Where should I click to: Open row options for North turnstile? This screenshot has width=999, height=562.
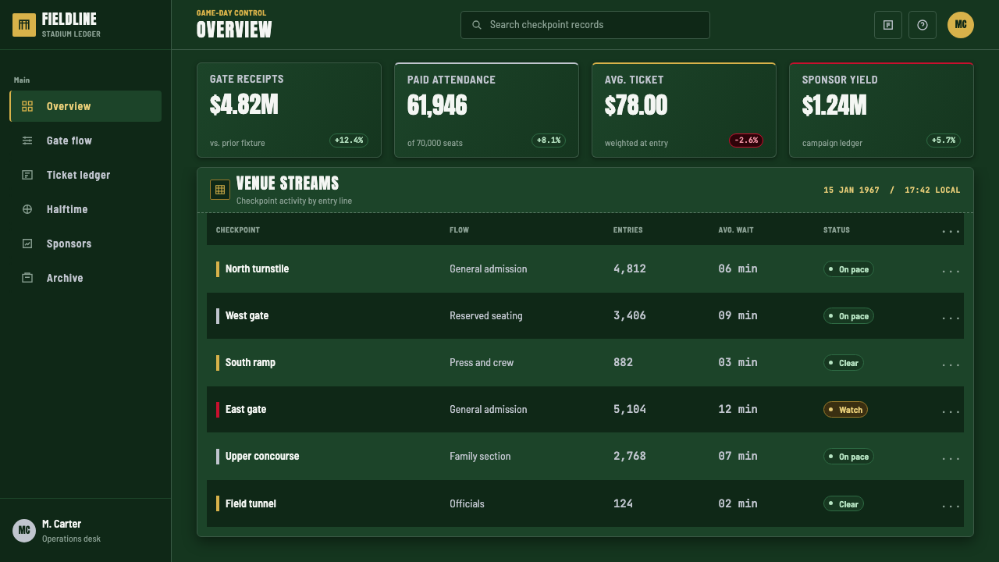tap(951, 270)
